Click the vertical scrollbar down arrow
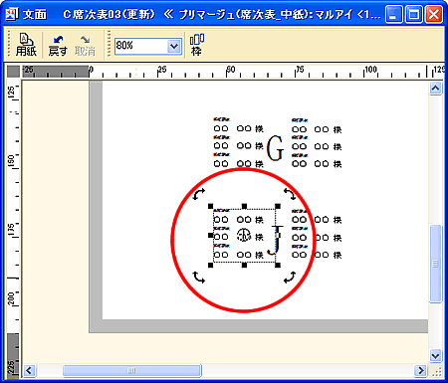 pyautogui.click(x=435, y=356)
